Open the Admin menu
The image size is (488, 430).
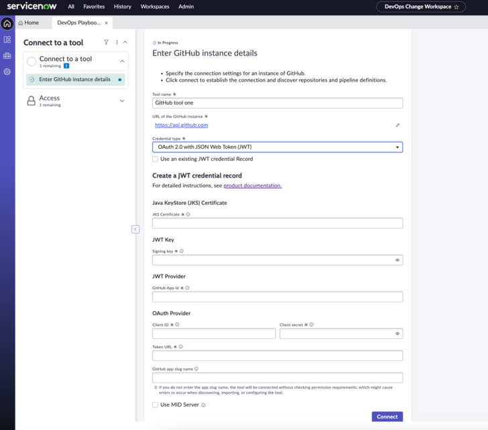186,7
